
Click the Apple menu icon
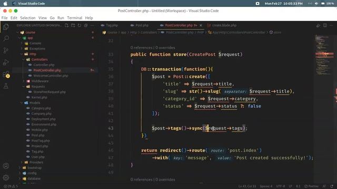coord(5,4)
